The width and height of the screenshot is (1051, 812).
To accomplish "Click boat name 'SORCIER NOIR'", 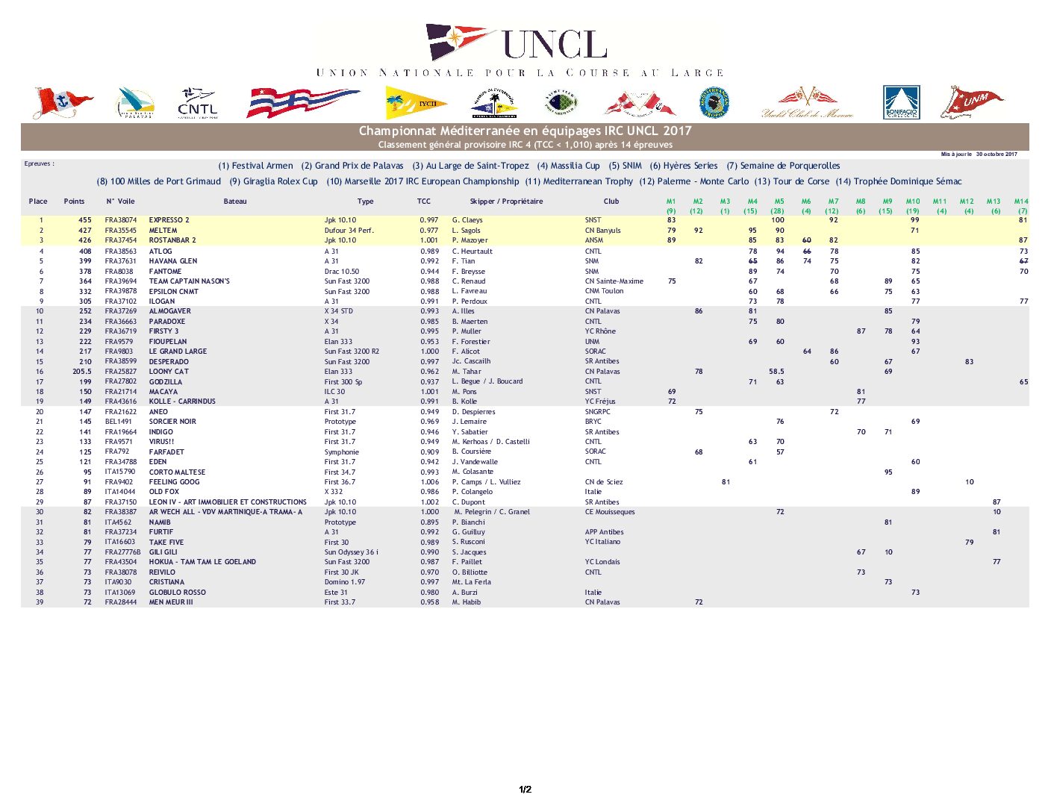I will (x=172, y=422).
